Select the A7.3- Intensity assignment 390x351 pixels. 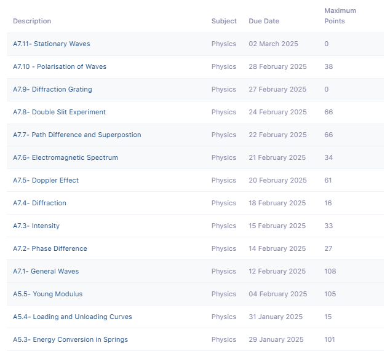click(36, 226)
